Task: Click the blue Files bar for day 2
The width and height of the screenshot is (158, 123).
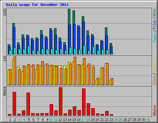Action: [14, 37]
